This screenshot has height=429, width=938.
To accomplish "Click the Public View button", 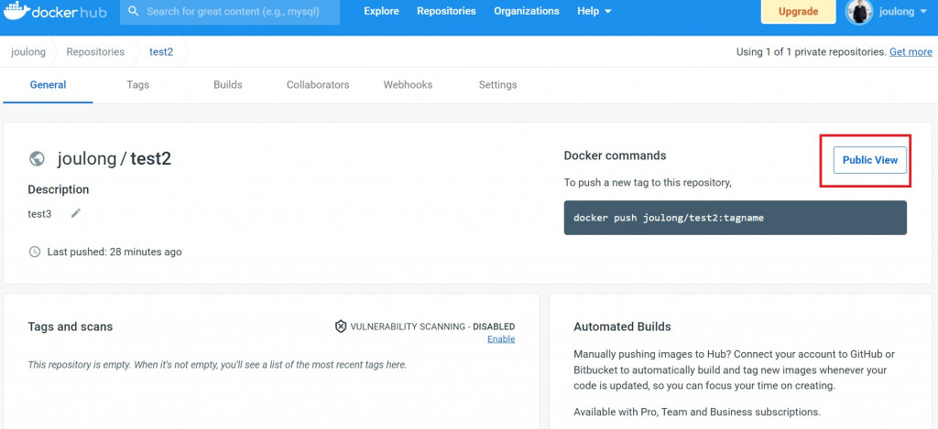I will click(870, 160).
